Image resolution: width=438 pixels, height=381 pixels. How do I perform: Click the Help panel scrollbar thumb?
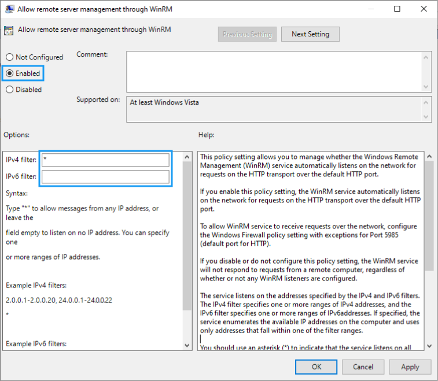tap(429, 214)
